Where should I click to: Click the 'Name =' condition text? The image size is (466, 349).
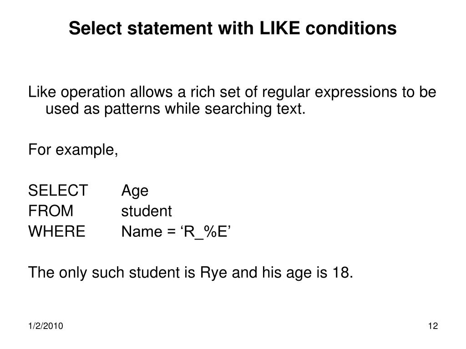[149, 231]
